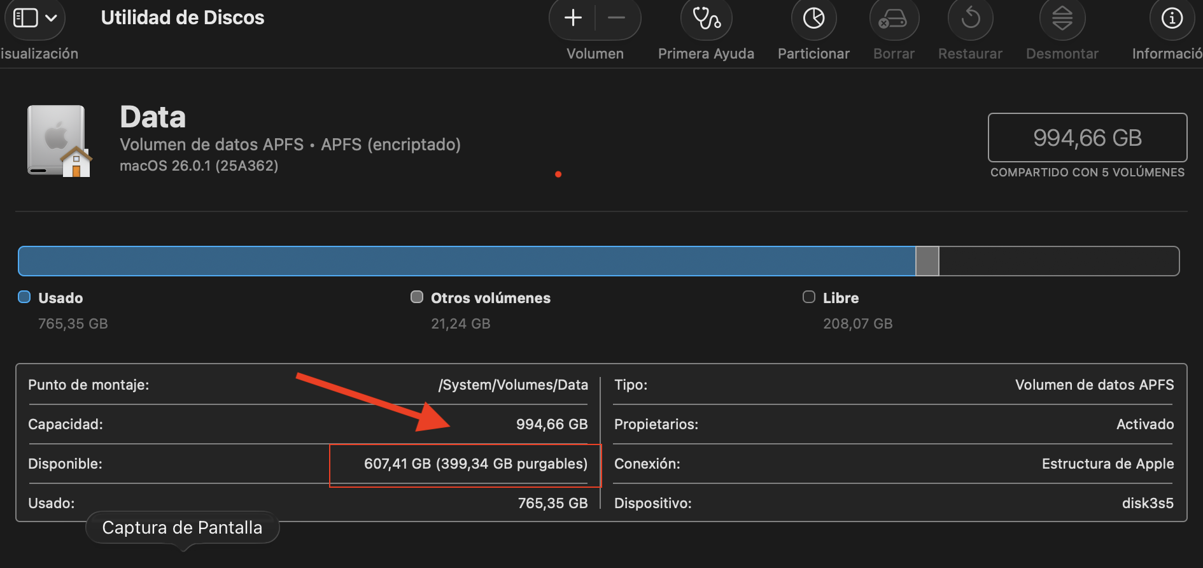Click the Borrar disk erase icon
Viewport: 1203px width, 568px height.
893,20
